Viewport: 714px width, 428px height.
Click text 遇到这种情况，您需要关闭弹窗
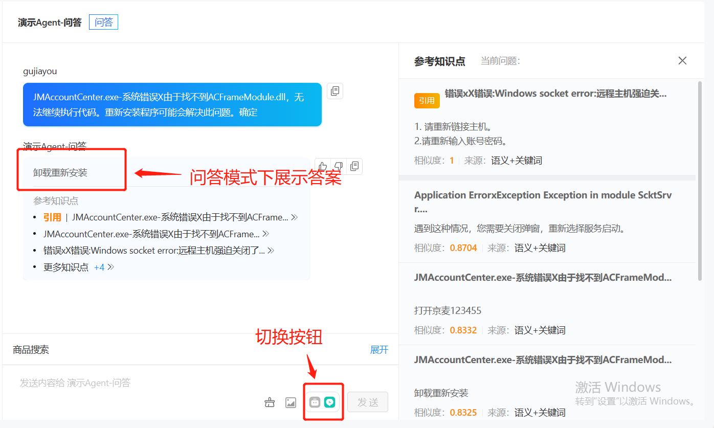pos(520,229)
